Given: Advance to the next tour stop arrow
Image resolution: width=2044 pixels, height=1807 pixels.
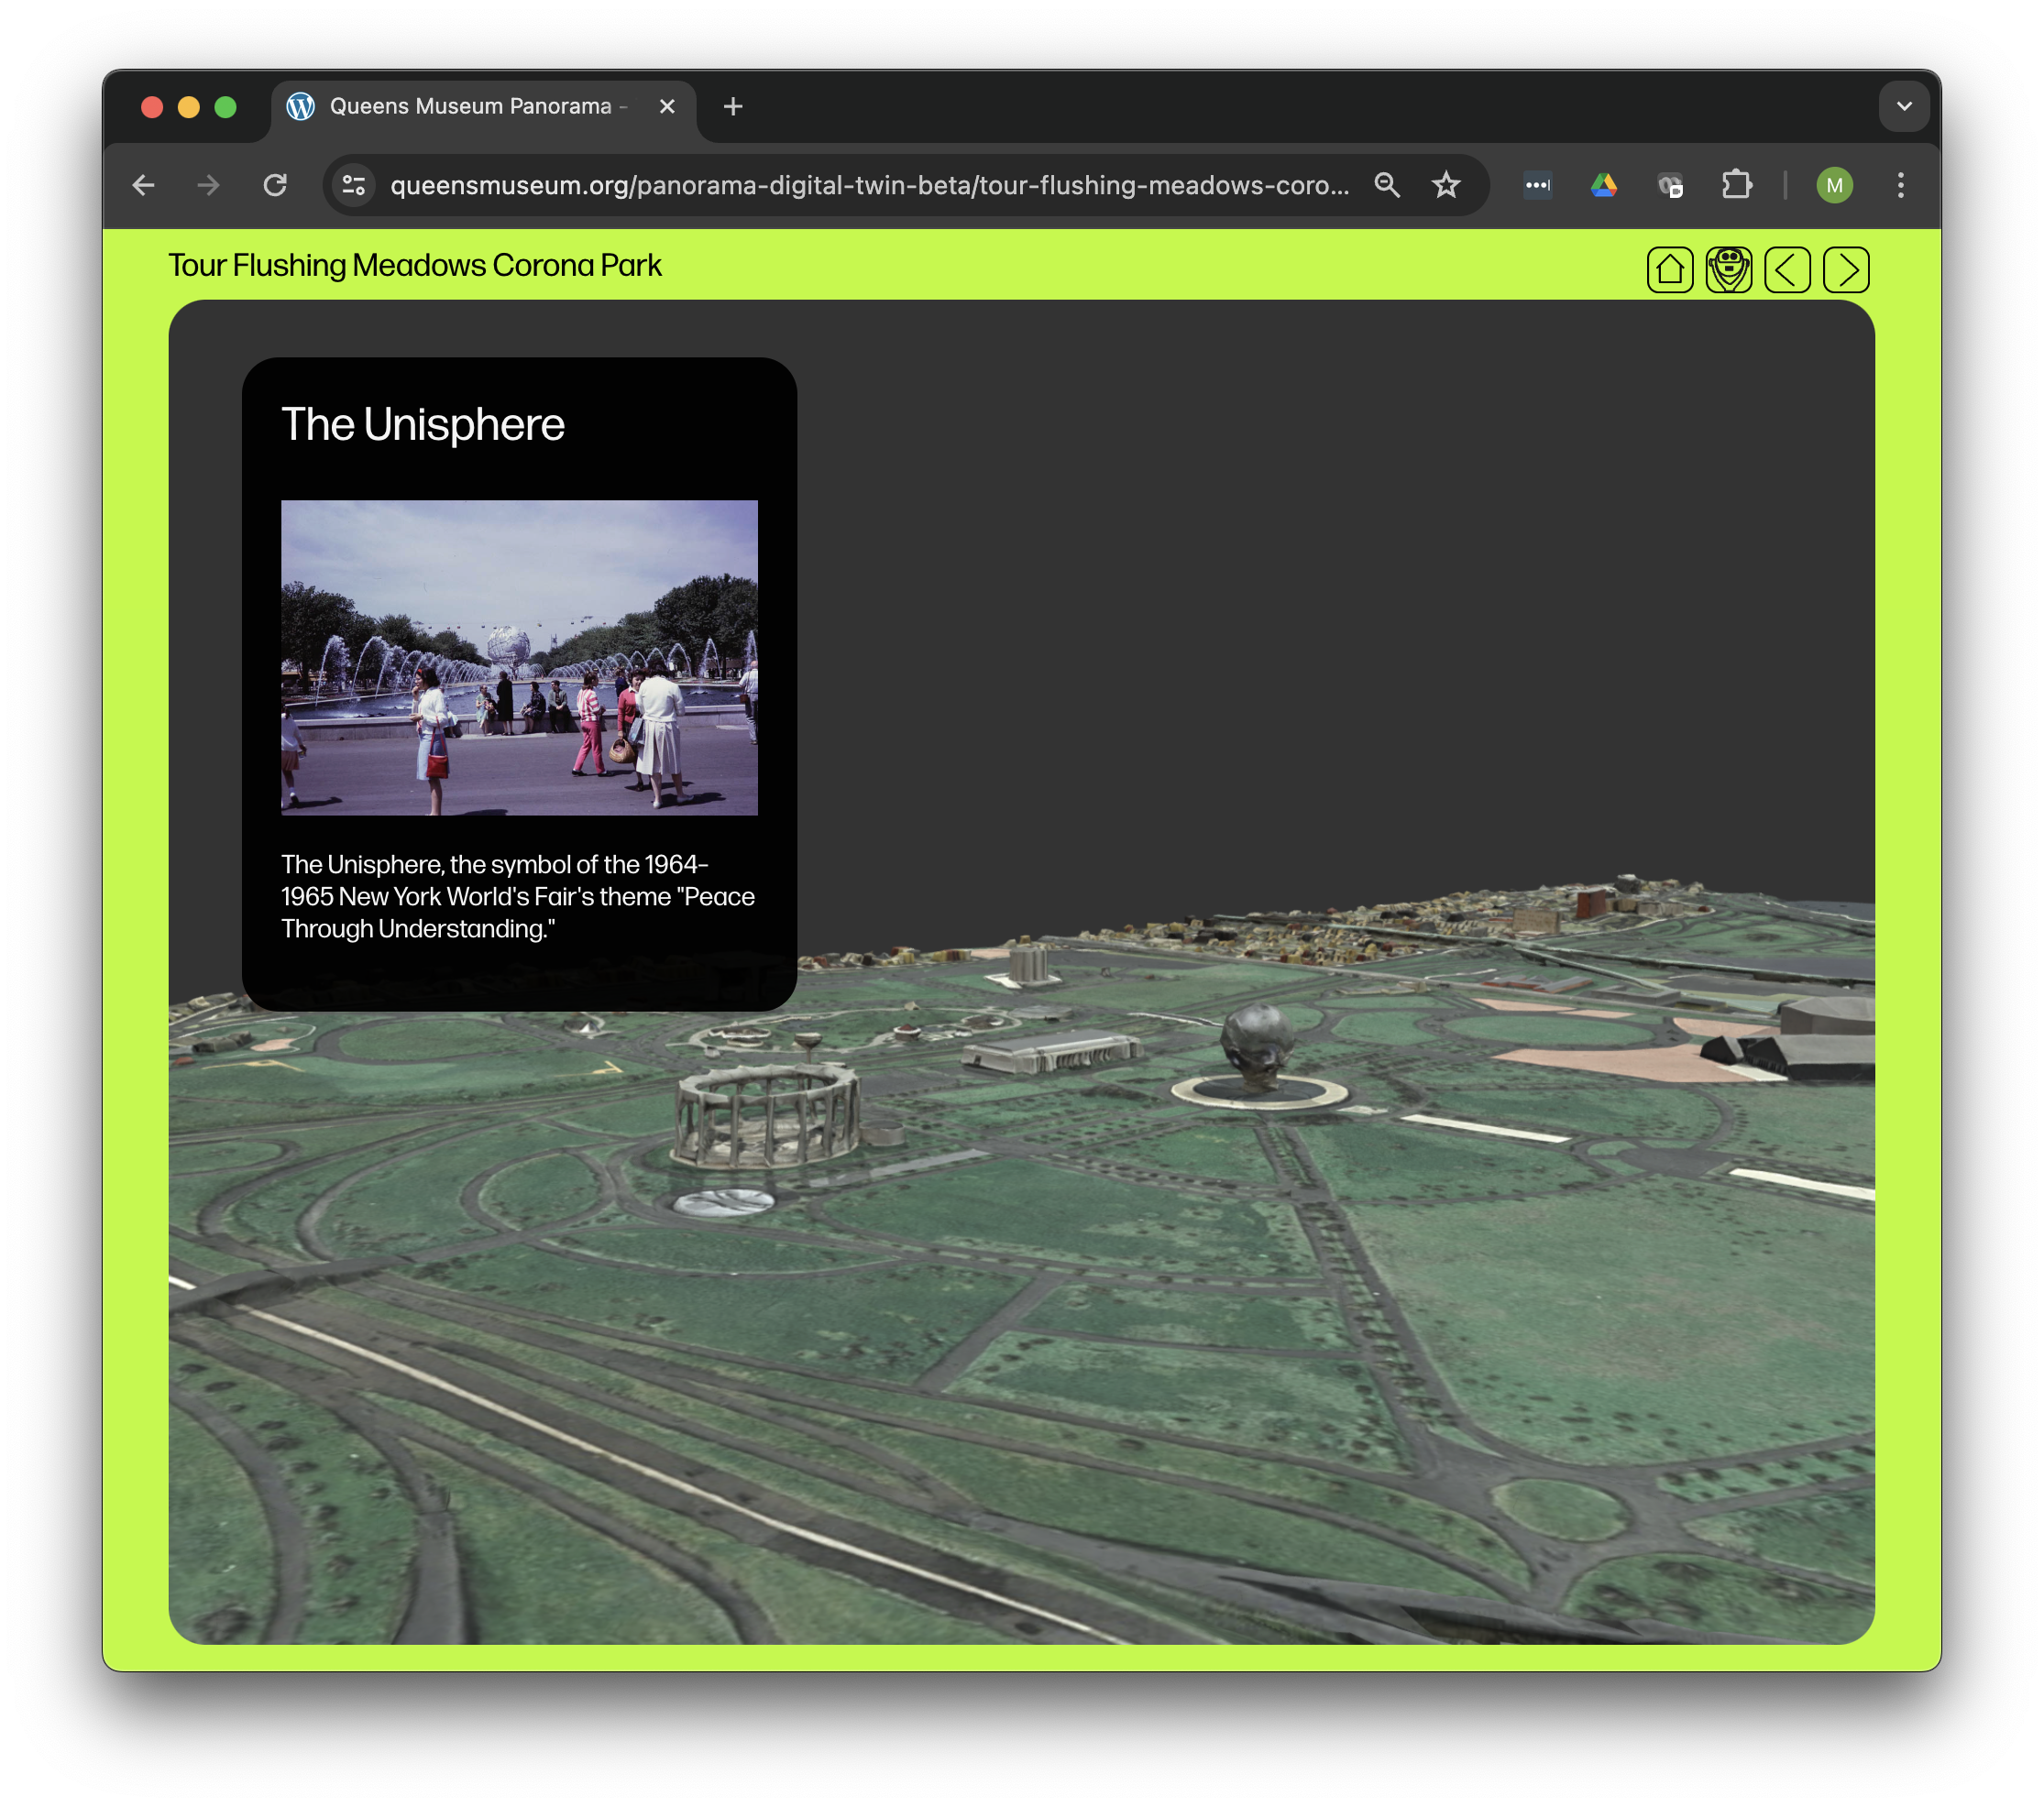Looking at the screenshot, I should [1845, 269].
